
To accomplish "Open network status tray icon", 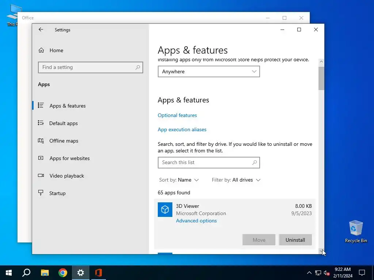I will point(318,273).
